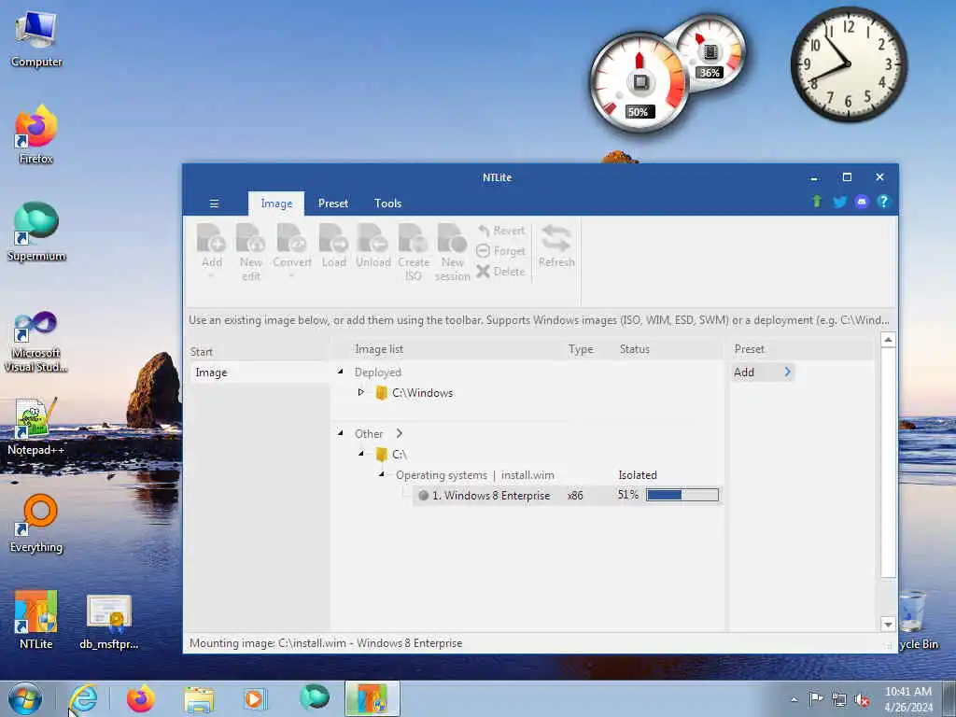Click the chevron next to Other
This screenshot has width=956, height=717.
click(x=400, y=433)
